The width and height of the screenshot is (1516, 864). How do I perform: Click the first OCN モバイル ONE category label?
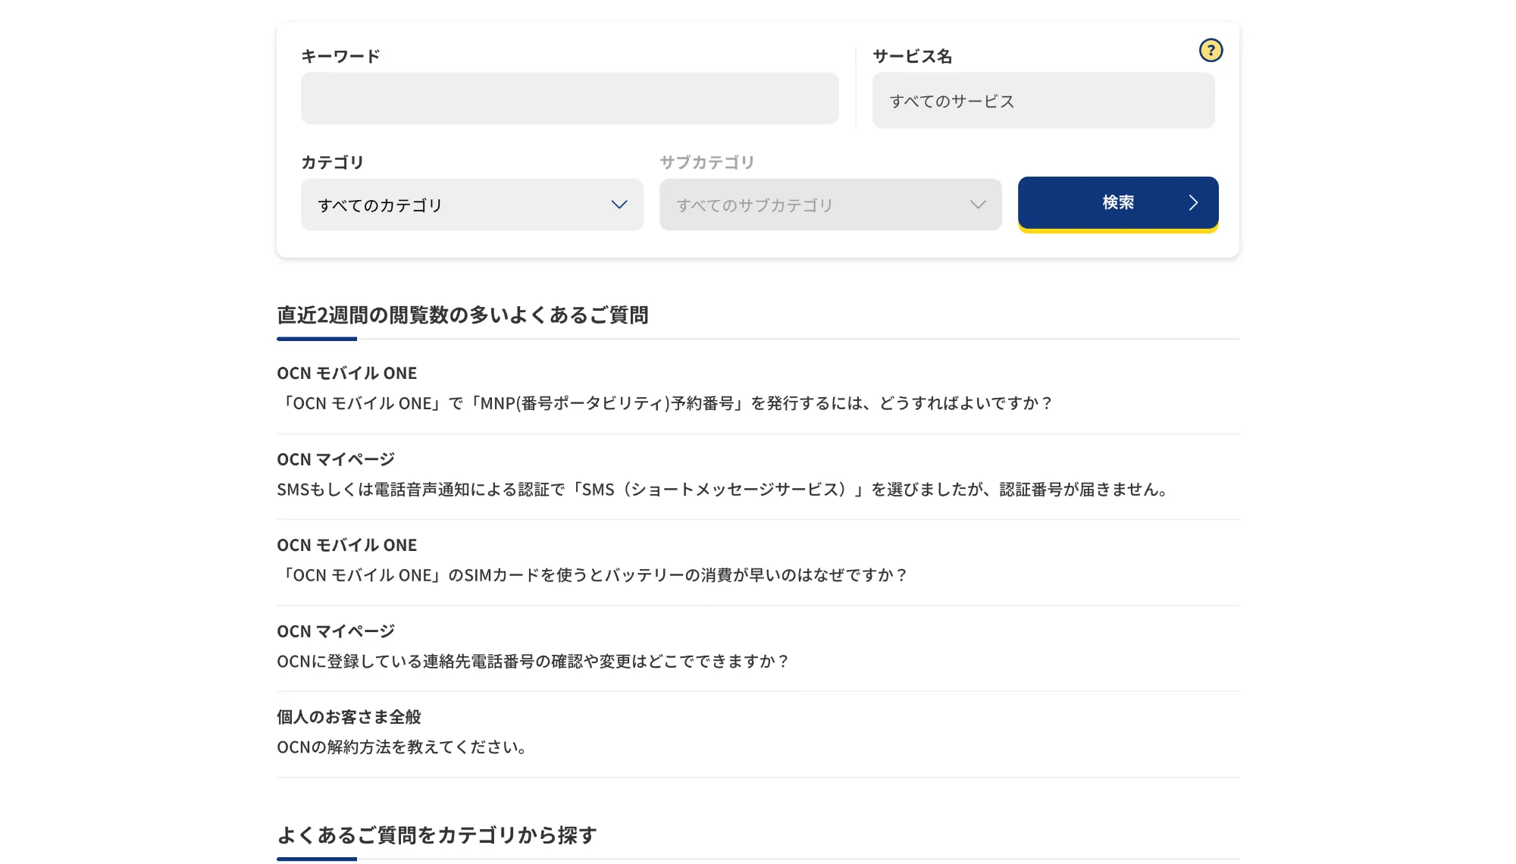[346, 373]
